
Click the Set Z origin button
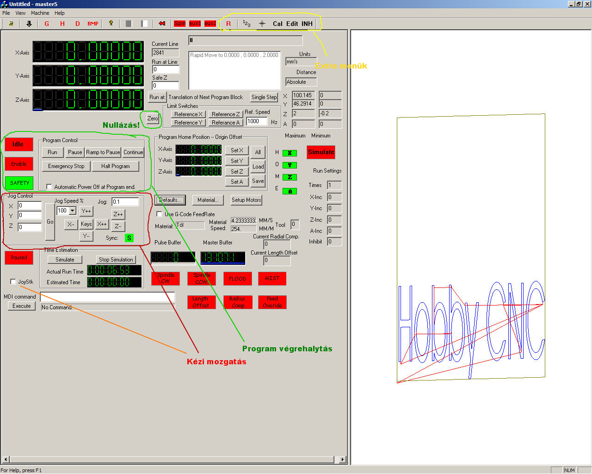(237, 171)
